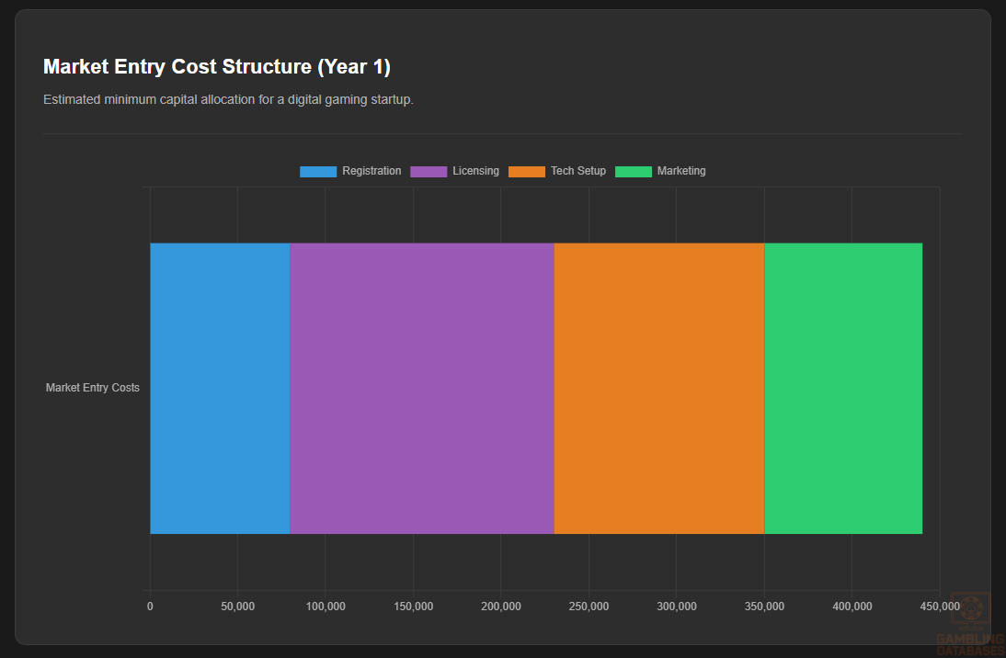1006x658 pixels.
Task: Click the purple Licensing legend swatch
Action: pos(429,172)
